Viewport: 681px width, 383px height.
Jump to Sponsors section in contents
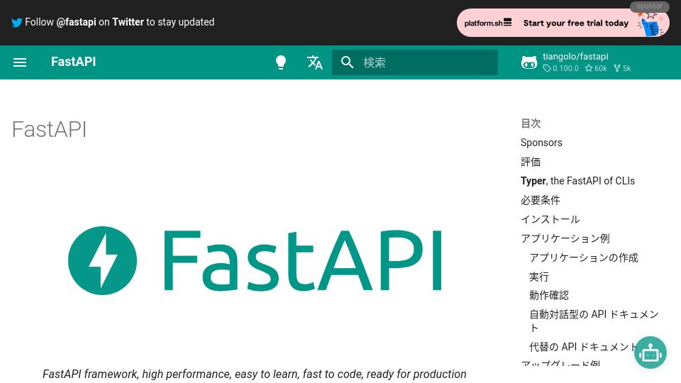pyautogui.click(x=541, y=143)
